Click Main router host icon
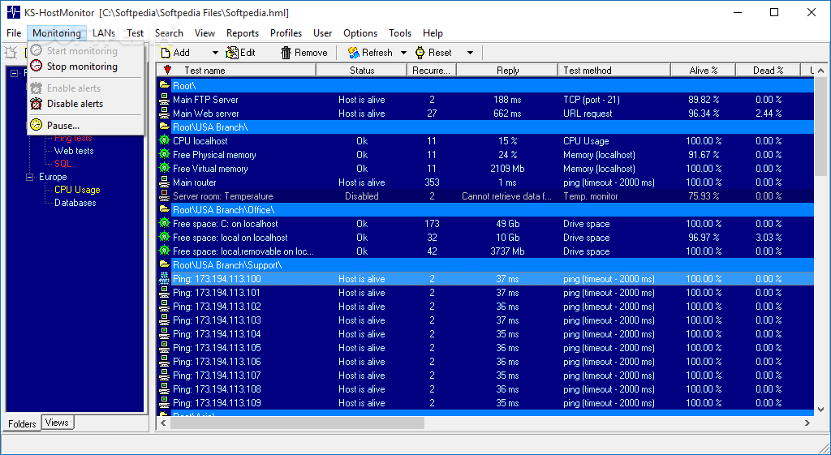Viewport: 831px width, 455px height. click(164, 182)
